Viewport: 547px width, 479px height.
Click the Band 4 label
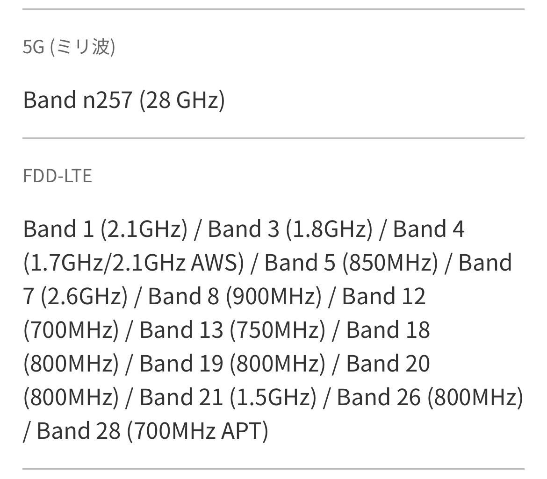[x=429, y=229]
